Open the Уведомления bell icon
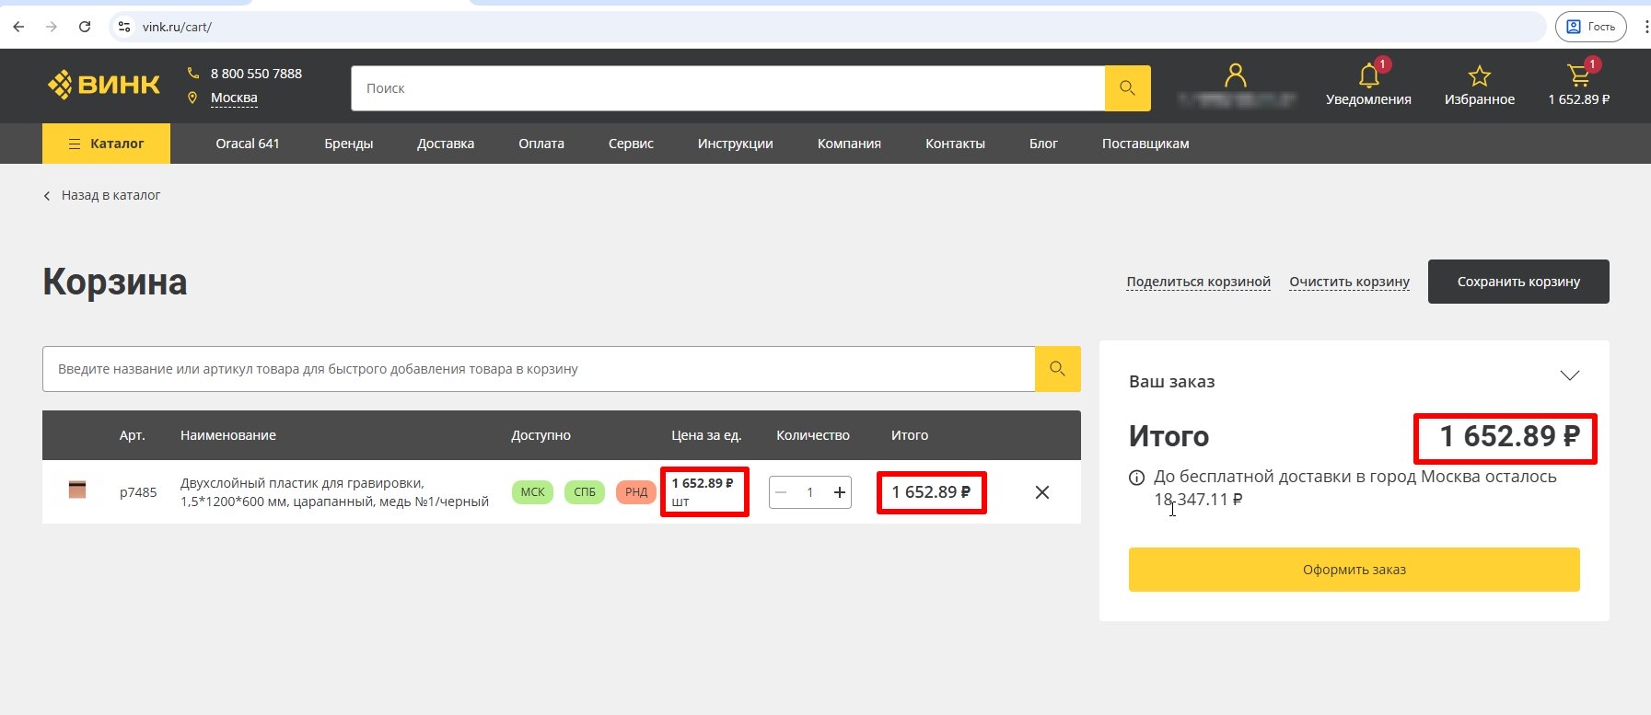 click(x=1369, y=75)
